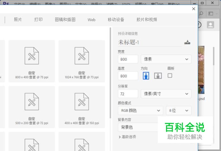
Task: Click the 高度 height field
Action: (128, 76)
